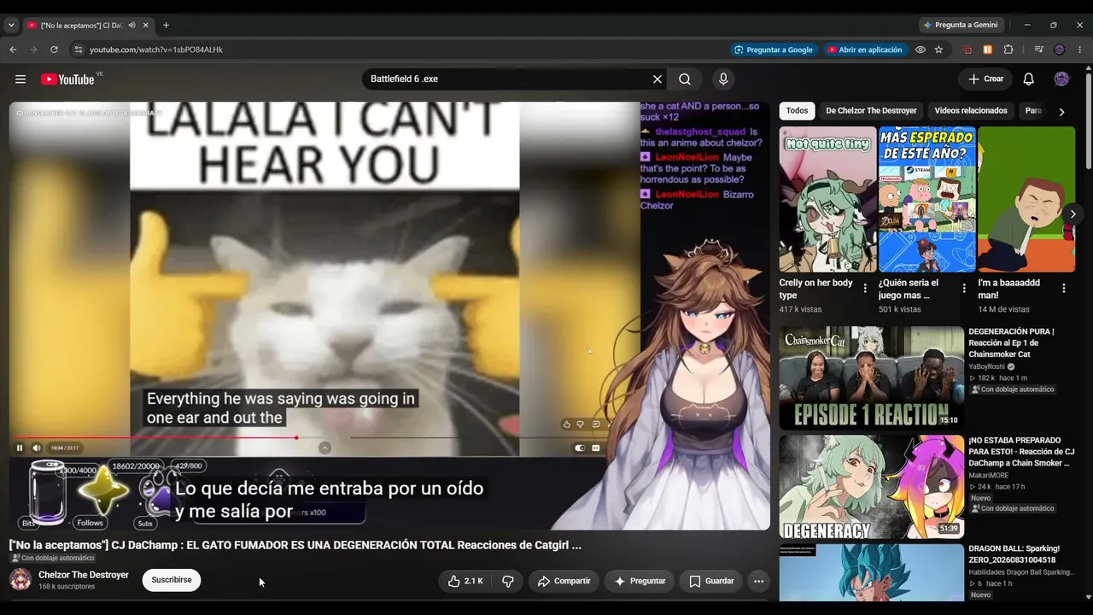Select the Todos filter chip
1093x615 pixels.
pyautogui.click(x=797, y=111)
